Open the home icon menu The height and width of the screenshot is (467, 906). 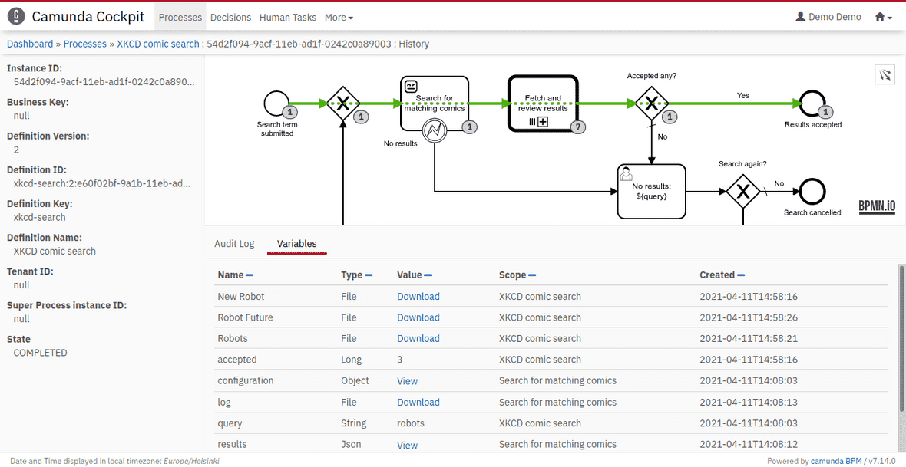tap(883, 17)
